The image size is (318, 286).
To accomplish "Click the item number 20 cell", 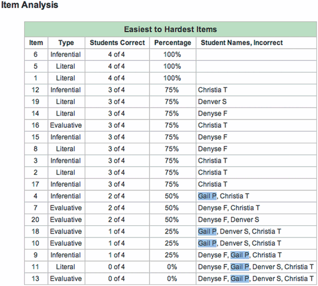I will coord(36,220).
